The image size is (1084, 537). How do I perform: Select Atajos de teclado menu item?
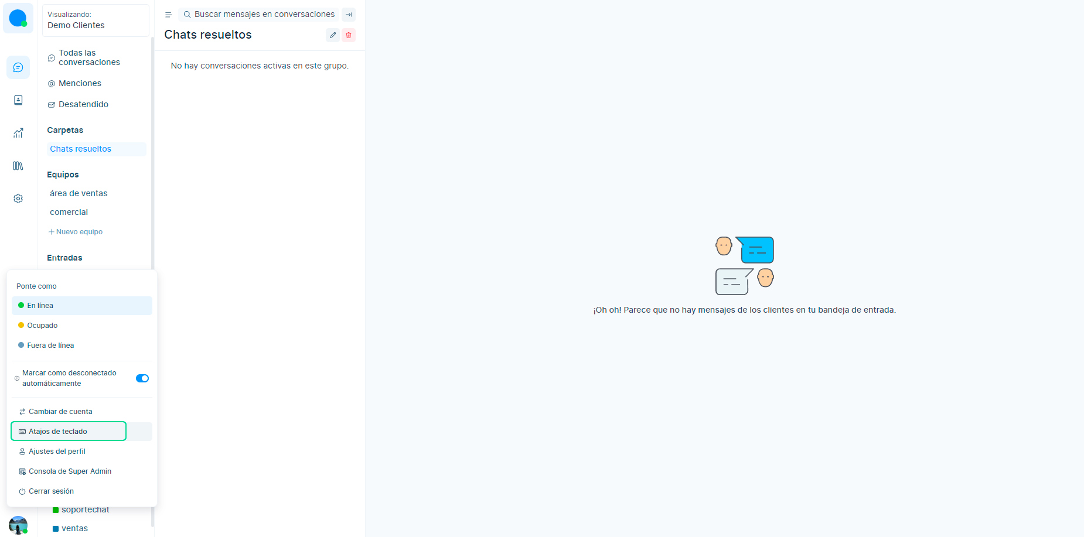click(x=58, y=432)
